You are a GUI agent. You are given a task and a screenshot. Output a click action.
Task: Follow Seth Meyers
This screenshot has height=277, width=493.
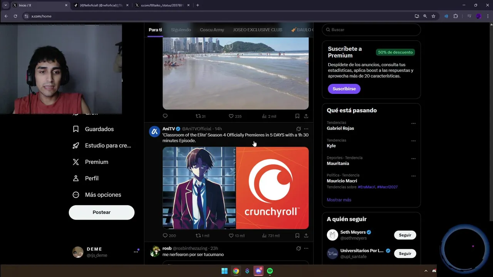tap(405, 235)
